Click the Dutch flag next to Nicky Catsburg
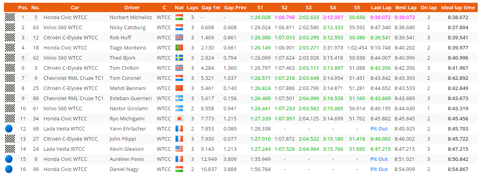The height and width of the screenshot is (178, 482). pyautogui.click(x=179, y=28)
